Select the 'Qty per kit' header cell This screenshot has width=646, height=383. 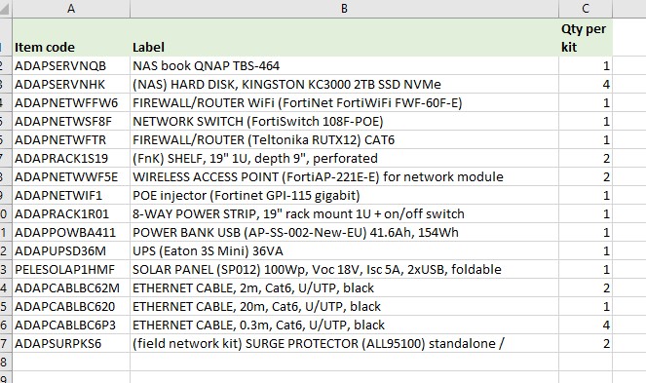(x=586, y=37)
